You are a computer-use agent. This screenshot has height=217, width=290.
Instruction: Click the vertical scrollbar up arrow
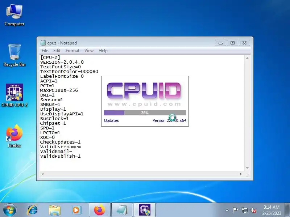[247, 58]
